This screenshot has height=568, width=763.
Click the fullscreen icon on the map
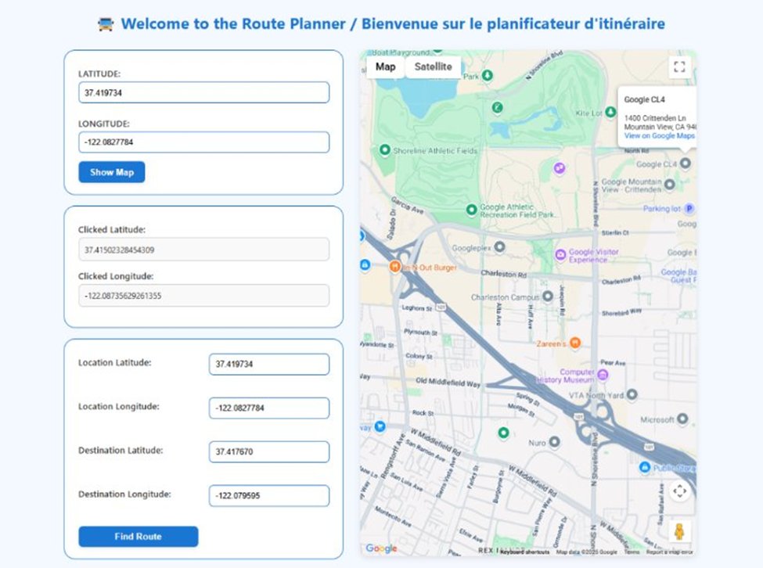[x=679, y=66]
